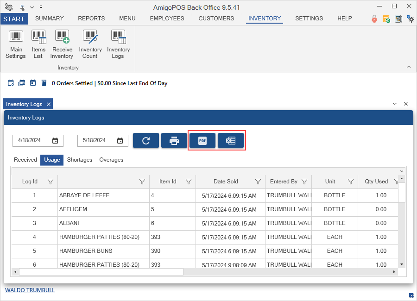
Task: Select the Usage logs tab
Action: pyautogui.click(x=52, y=160)
